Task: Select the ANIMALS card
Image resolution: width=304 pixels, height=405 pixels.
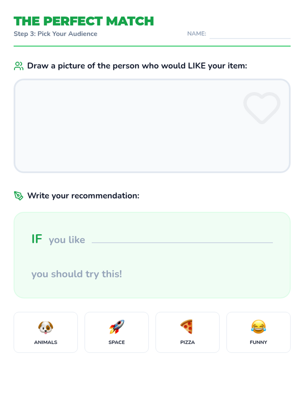Action: pos(46,342)
